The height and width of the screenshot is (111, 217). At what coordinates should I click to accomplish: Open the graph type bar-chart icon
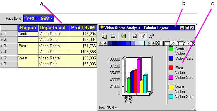tap(124, 36)
